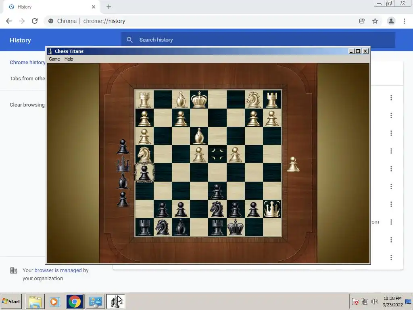Image resolution: width=413 pixels, height=310 pixels.
Task: Go back in Chrome
Action: 9,21
